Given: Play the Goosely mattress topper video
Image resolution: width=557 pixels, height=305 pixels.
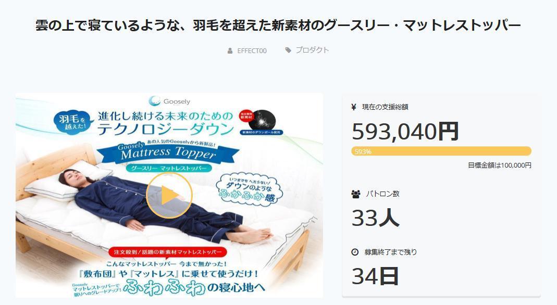Looking at the screenshot, I should click(x=169, y=195).
